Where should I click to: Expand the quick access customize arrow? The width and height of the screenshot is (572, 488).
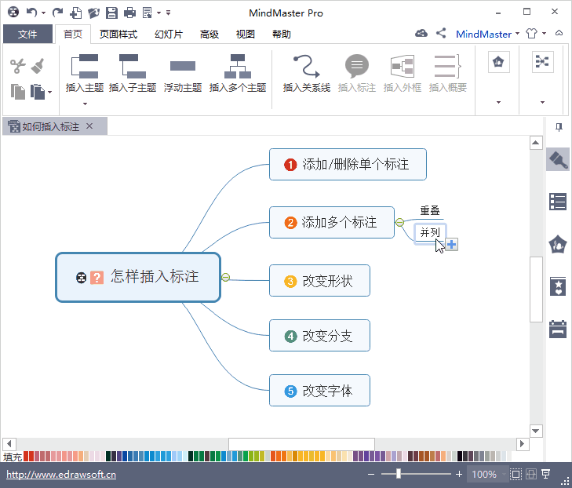coord(168,13)
